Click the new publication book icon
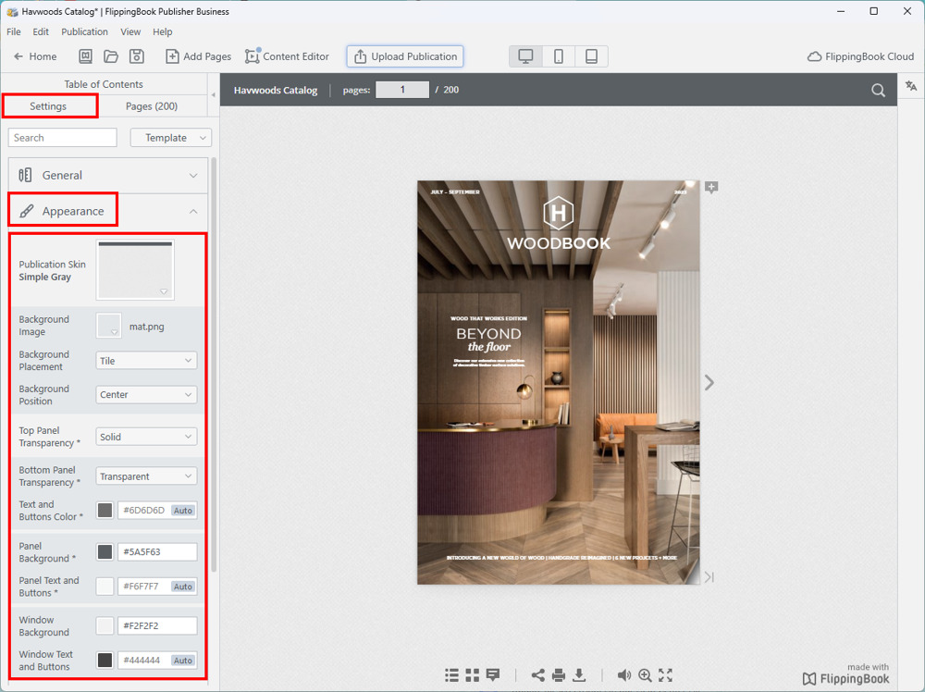The height and width of the screenshot is (692, 925). tap(85, 56)
